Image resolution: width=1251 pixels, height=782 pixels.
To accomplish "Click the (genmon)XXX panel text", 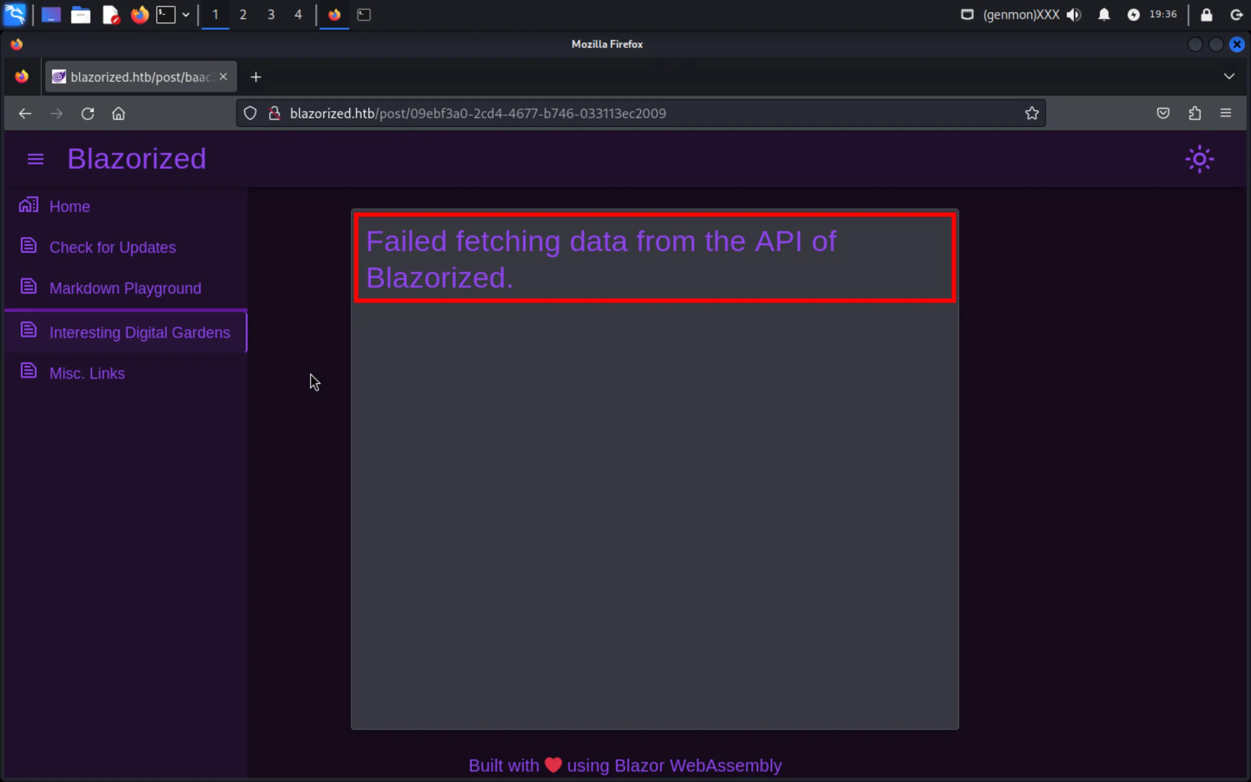I will point(1021,14).
